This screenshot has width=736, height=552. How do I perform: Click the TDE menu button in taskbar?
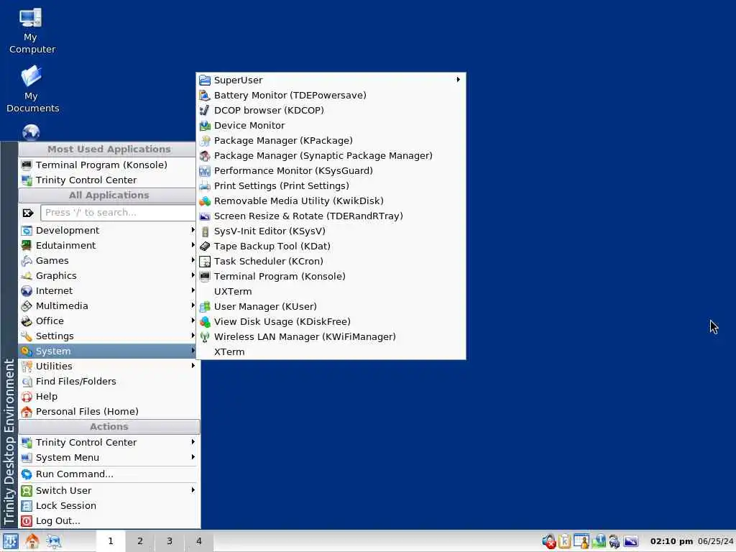(x=10, y=541)
